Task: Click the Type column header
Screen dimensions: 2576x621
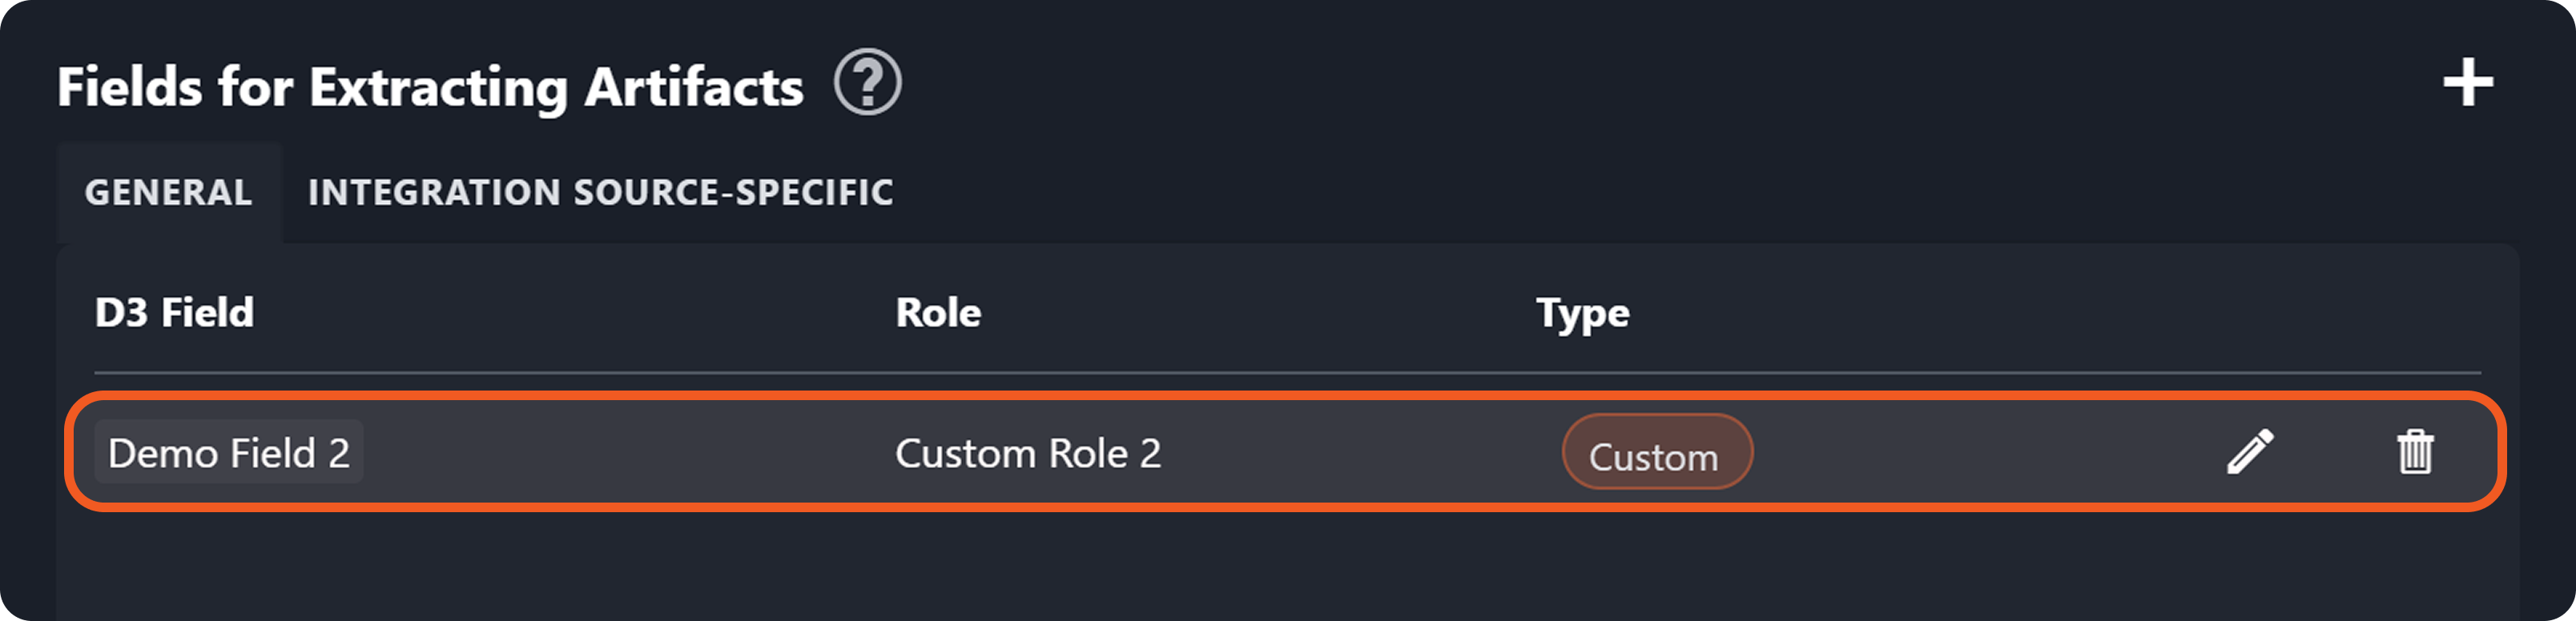Action: click(1582, 312)
